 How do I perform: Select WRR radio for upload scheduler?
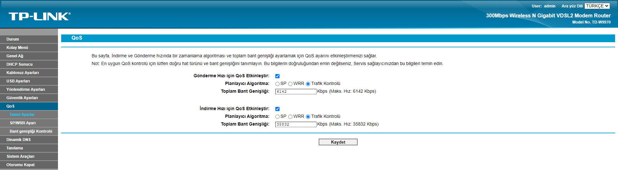pyautogui.click(x=290, y=84)
